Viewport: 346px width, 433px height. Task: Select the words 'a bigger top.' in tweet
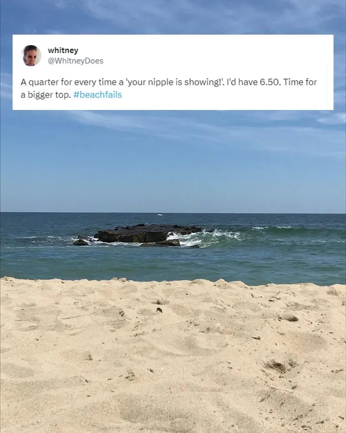click(x=46, y=95)
